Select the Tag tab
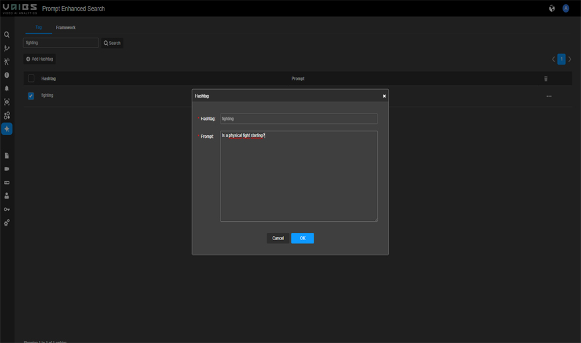 pyautogui.click(x=38, y=28)
